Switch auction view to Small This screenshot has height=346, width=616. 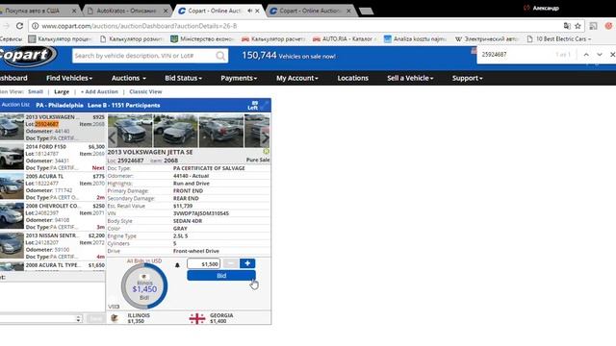36,92
